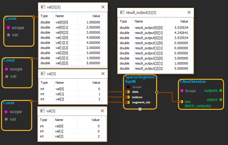Click the result_output[3][3] window title icon

122,12
